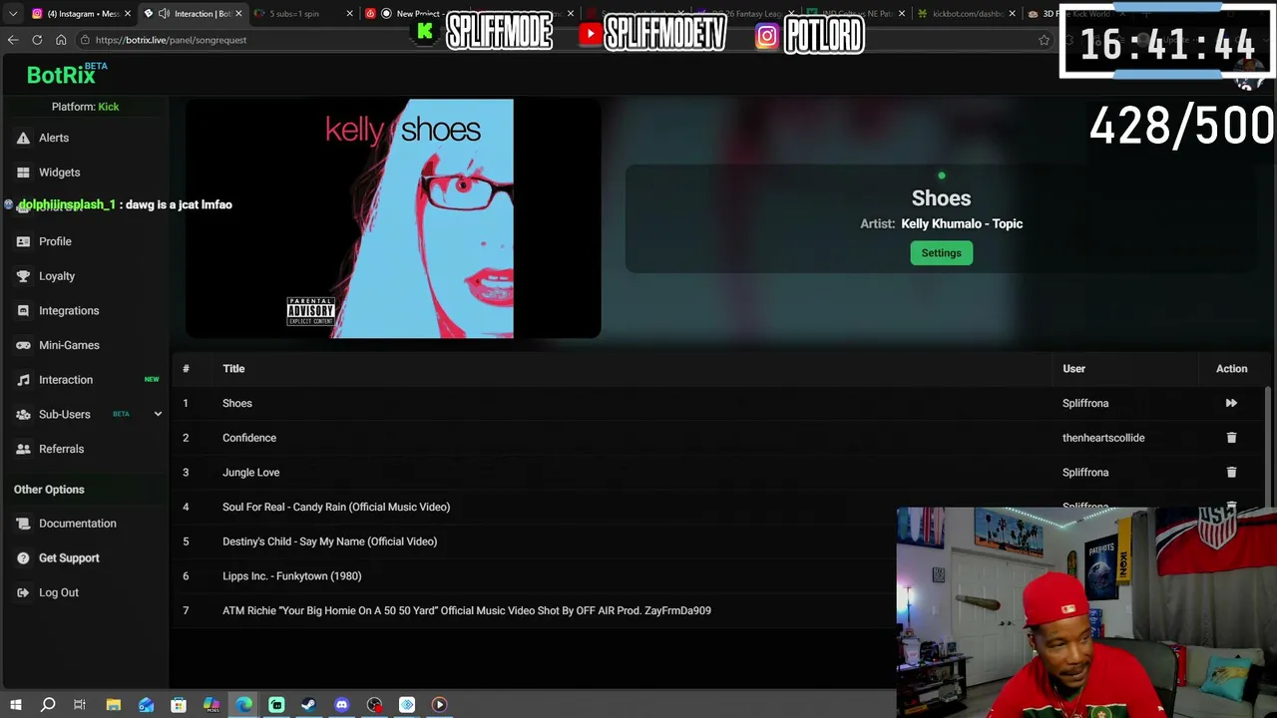Image resolution: width=1277 pixels, height=718 pixels.
Task: Open the Mini-Games sidebar section
Action: [69, 345]
